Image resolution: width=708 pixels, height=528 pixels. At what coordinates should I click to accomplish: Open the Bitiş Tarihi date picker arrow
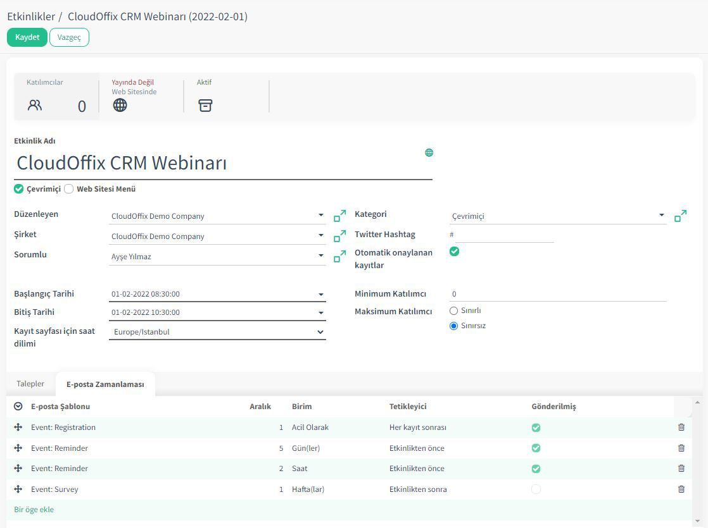click(x=320, y=312)
